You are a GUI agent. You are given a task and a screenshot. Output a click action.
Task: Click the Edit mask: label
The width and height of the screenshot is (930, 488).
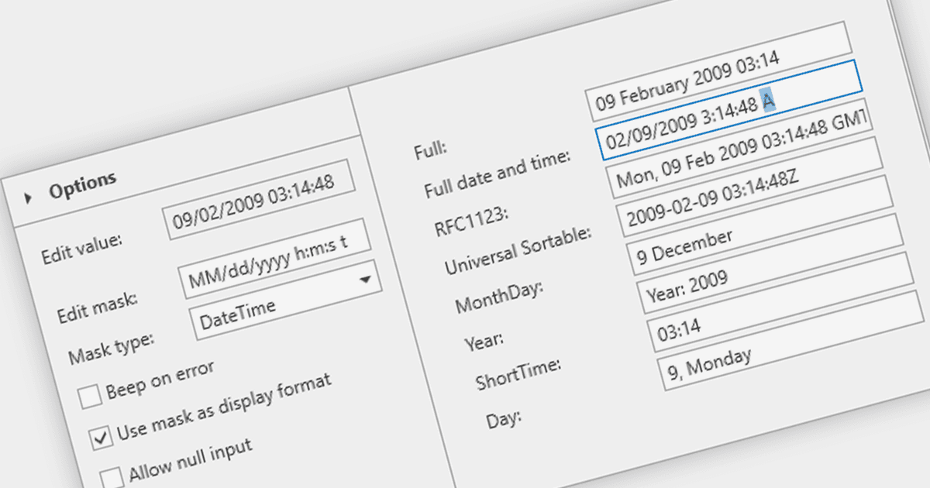[x=97, y=307]
